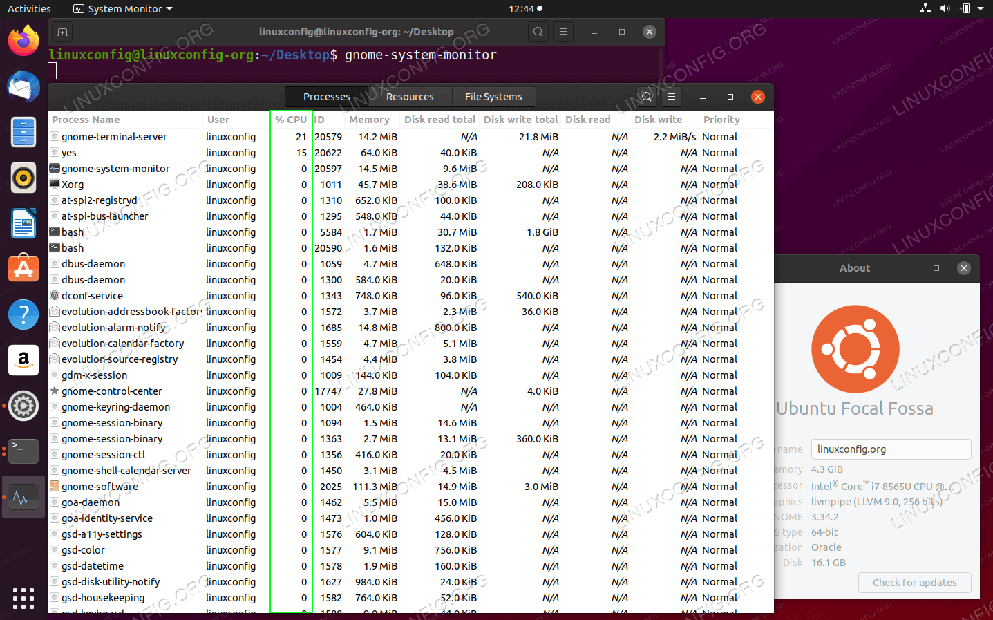This screenshot has width=993, height=620.
Task: Sort by Disk write total column
Action: coord(520,120)
